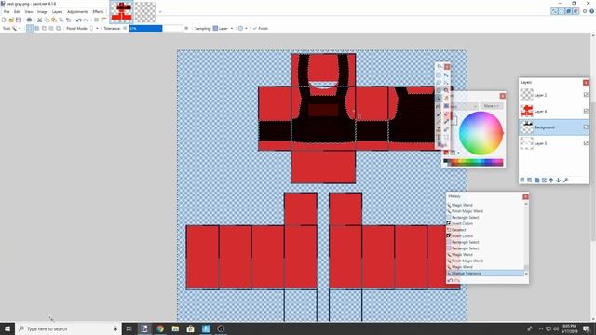The height and width of the screenshot is (335, 596).
Task: Open the Effects menu
Action: point(98,12)
